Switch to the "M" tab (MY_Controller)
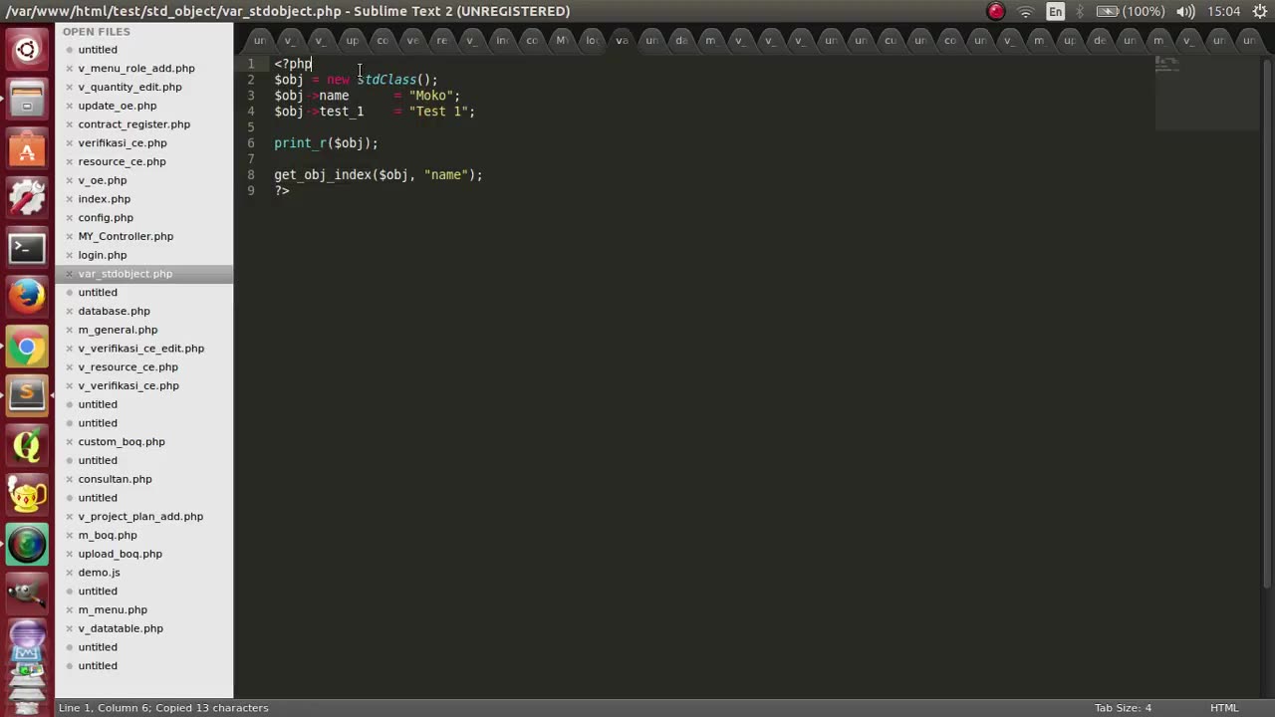 (561, 41)
